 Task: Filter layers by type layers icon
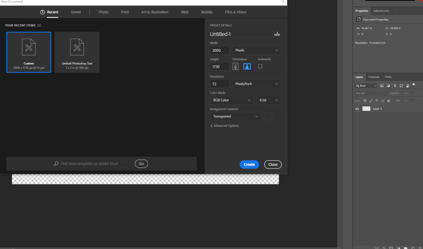pyautogui.click(x=394, y=85)
